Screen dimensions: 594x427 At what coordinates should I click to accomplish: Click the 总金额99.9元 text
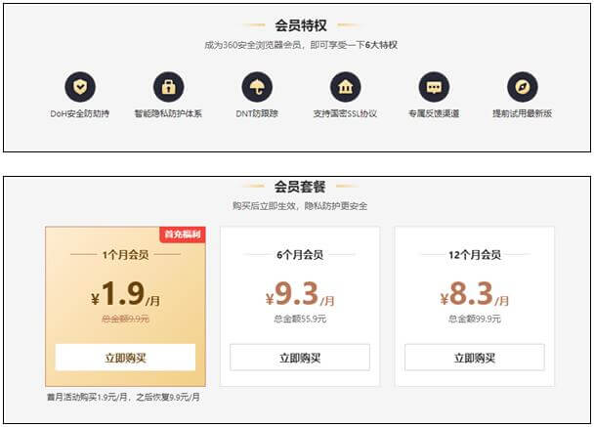[x=475, y=319]
